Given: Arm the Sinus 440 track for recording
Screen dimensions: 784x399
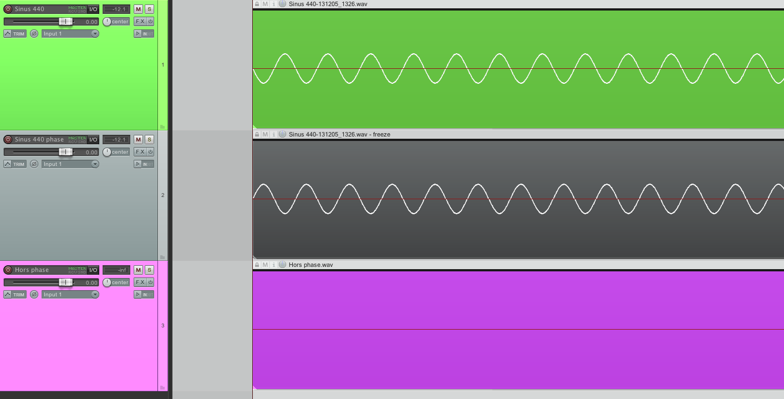Looking at the screenshot, I should (8, 9).
